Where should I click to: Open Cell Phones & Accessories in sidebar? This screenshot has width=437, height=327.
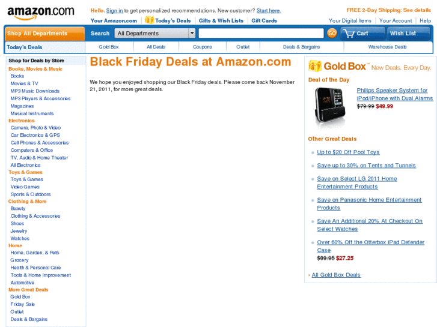pyautogui.click(x=40, y=143)
